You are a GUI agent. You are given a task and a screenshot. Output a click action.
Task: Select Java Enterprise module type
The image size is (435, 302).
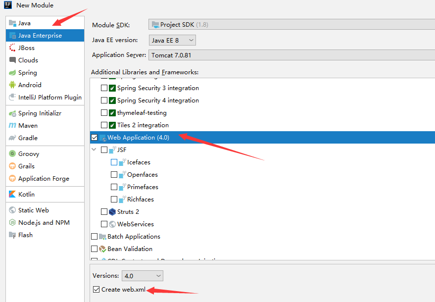tap(45, 36)
